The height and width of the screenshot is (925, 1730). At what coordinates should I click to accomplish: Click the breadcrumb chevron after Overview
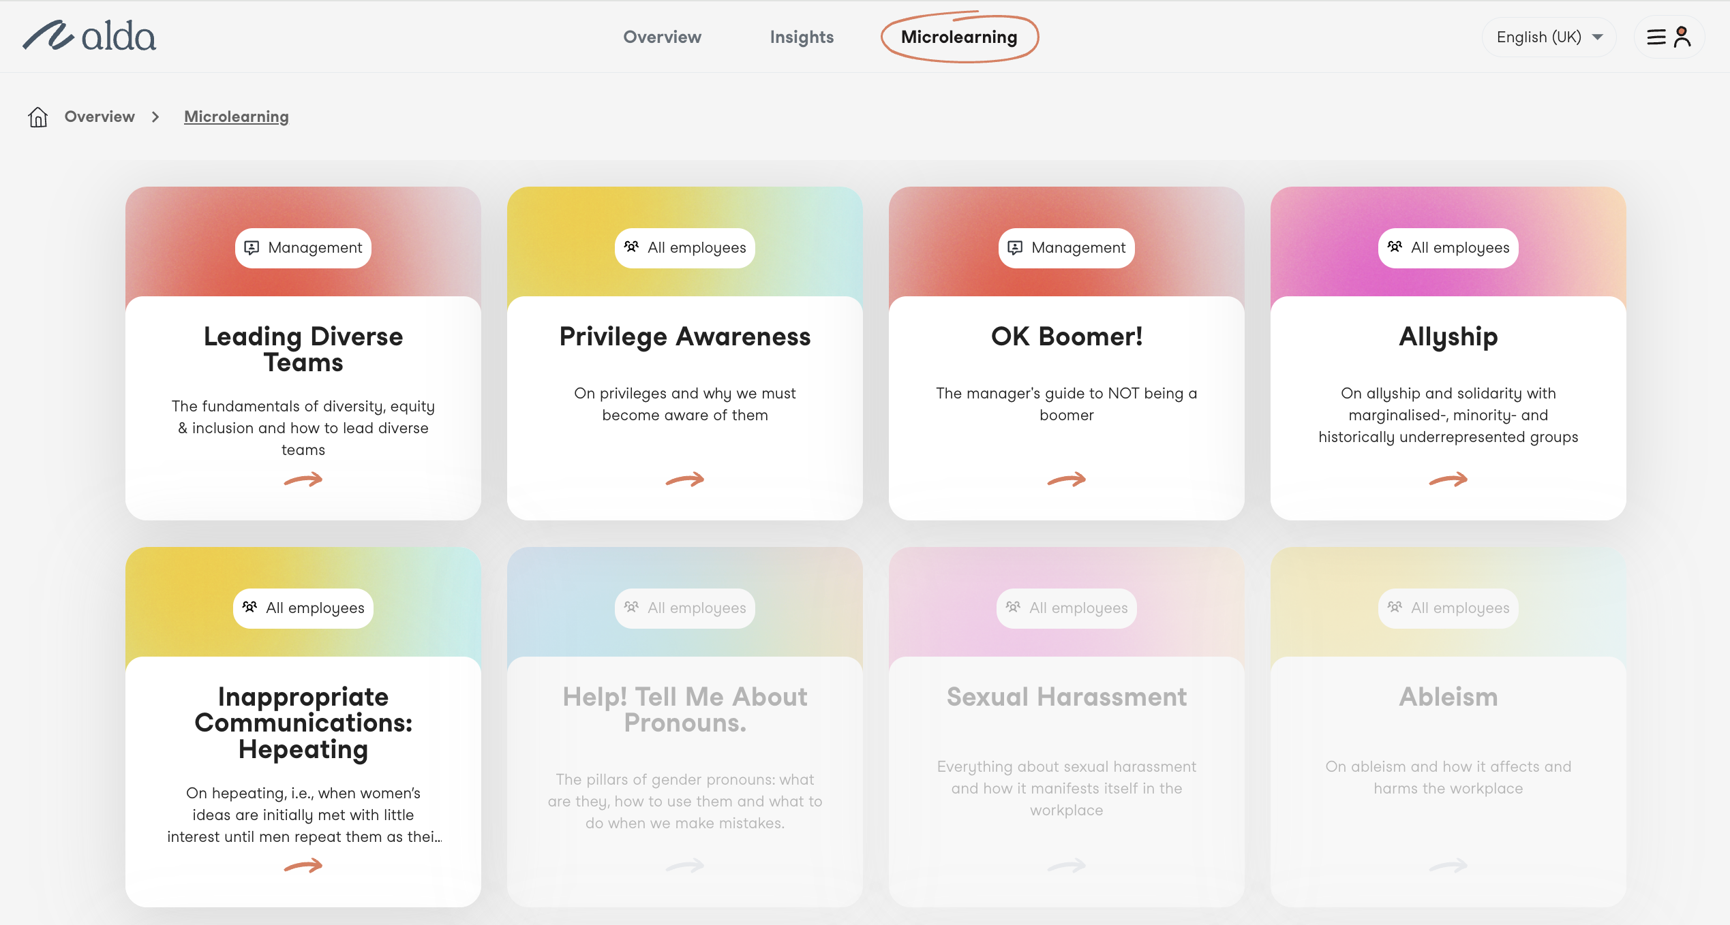coord(155,117)
